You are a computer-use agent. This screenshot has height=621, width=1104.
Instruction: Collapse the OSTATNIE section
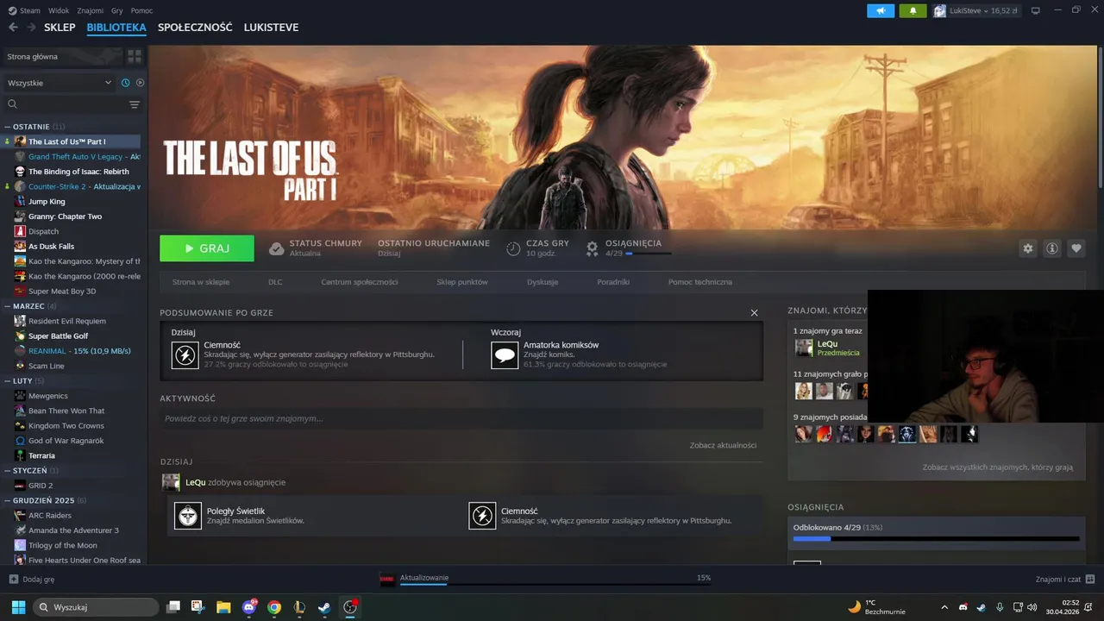tap(7, 127)
